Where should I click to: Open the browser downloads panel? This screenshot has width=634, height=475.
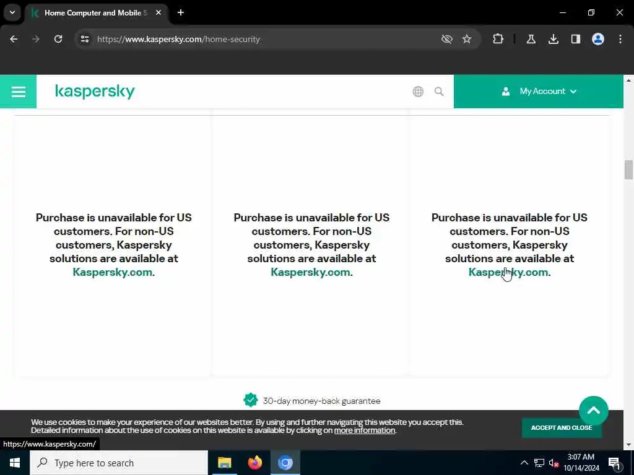(553, 39)
